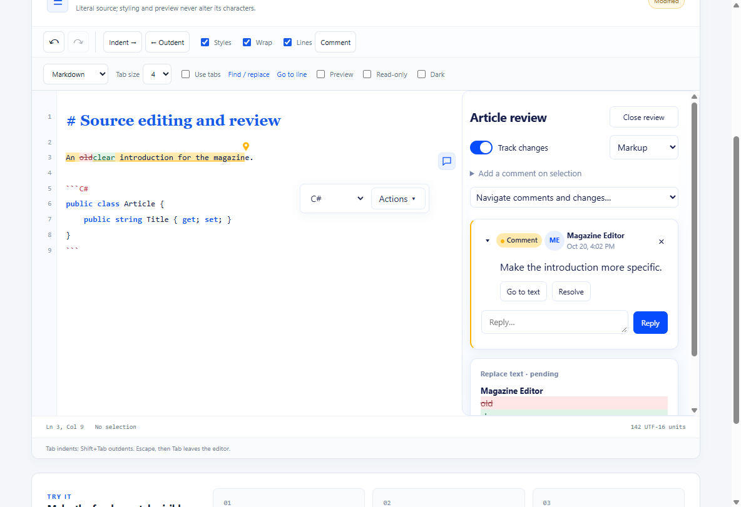The width and height of the screenshot is (741, 507).
Task: Toggle the Styles checkbox
Action: point(205,42)
